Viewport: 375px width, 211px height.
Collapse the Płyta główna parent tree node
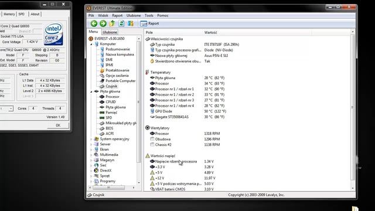91,91
